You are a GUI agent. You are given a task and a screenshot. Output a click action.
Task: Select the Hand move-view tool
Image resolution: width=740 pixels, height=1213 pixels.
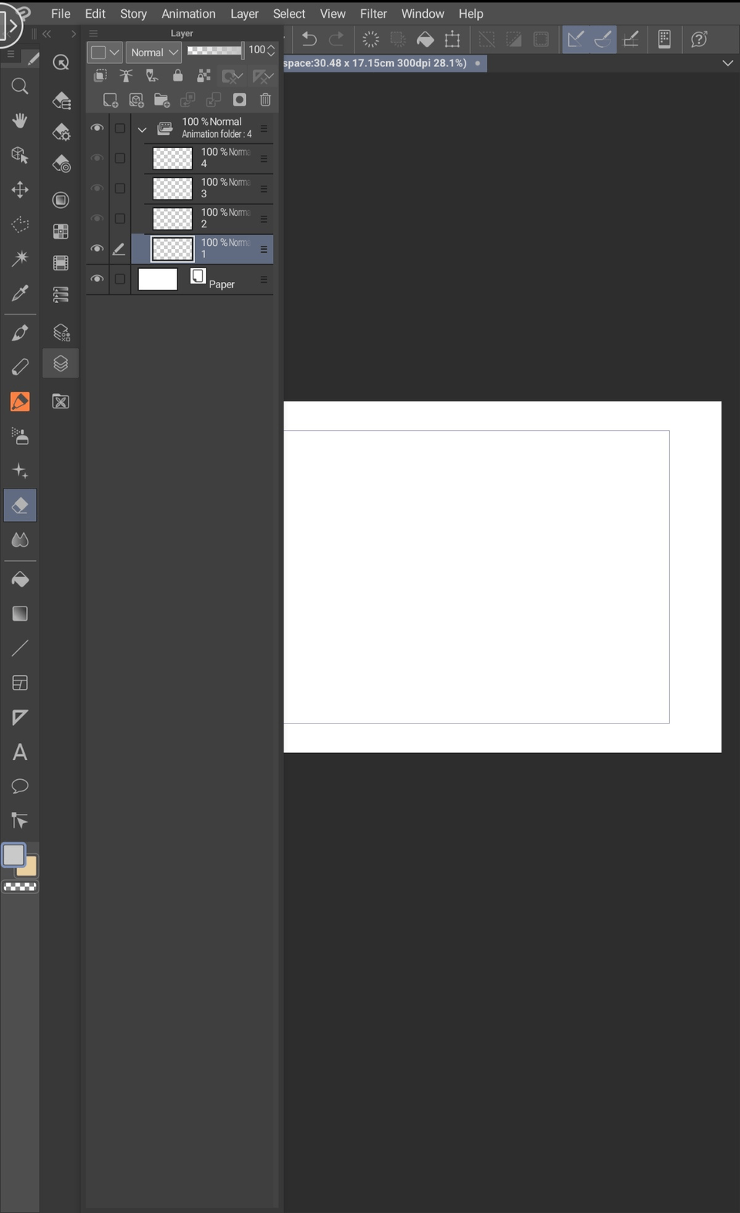pyautogui.click(x=20, y=120)
